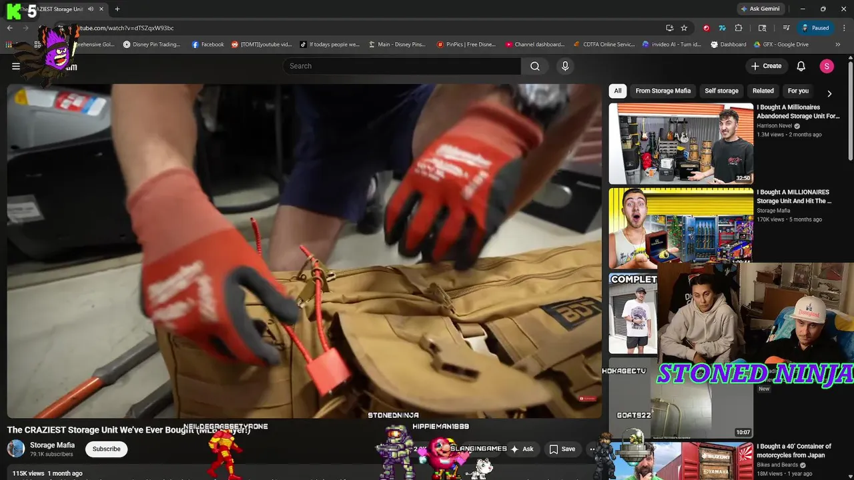
Task: Click the Ask button under the video
Action: (522, 449)
